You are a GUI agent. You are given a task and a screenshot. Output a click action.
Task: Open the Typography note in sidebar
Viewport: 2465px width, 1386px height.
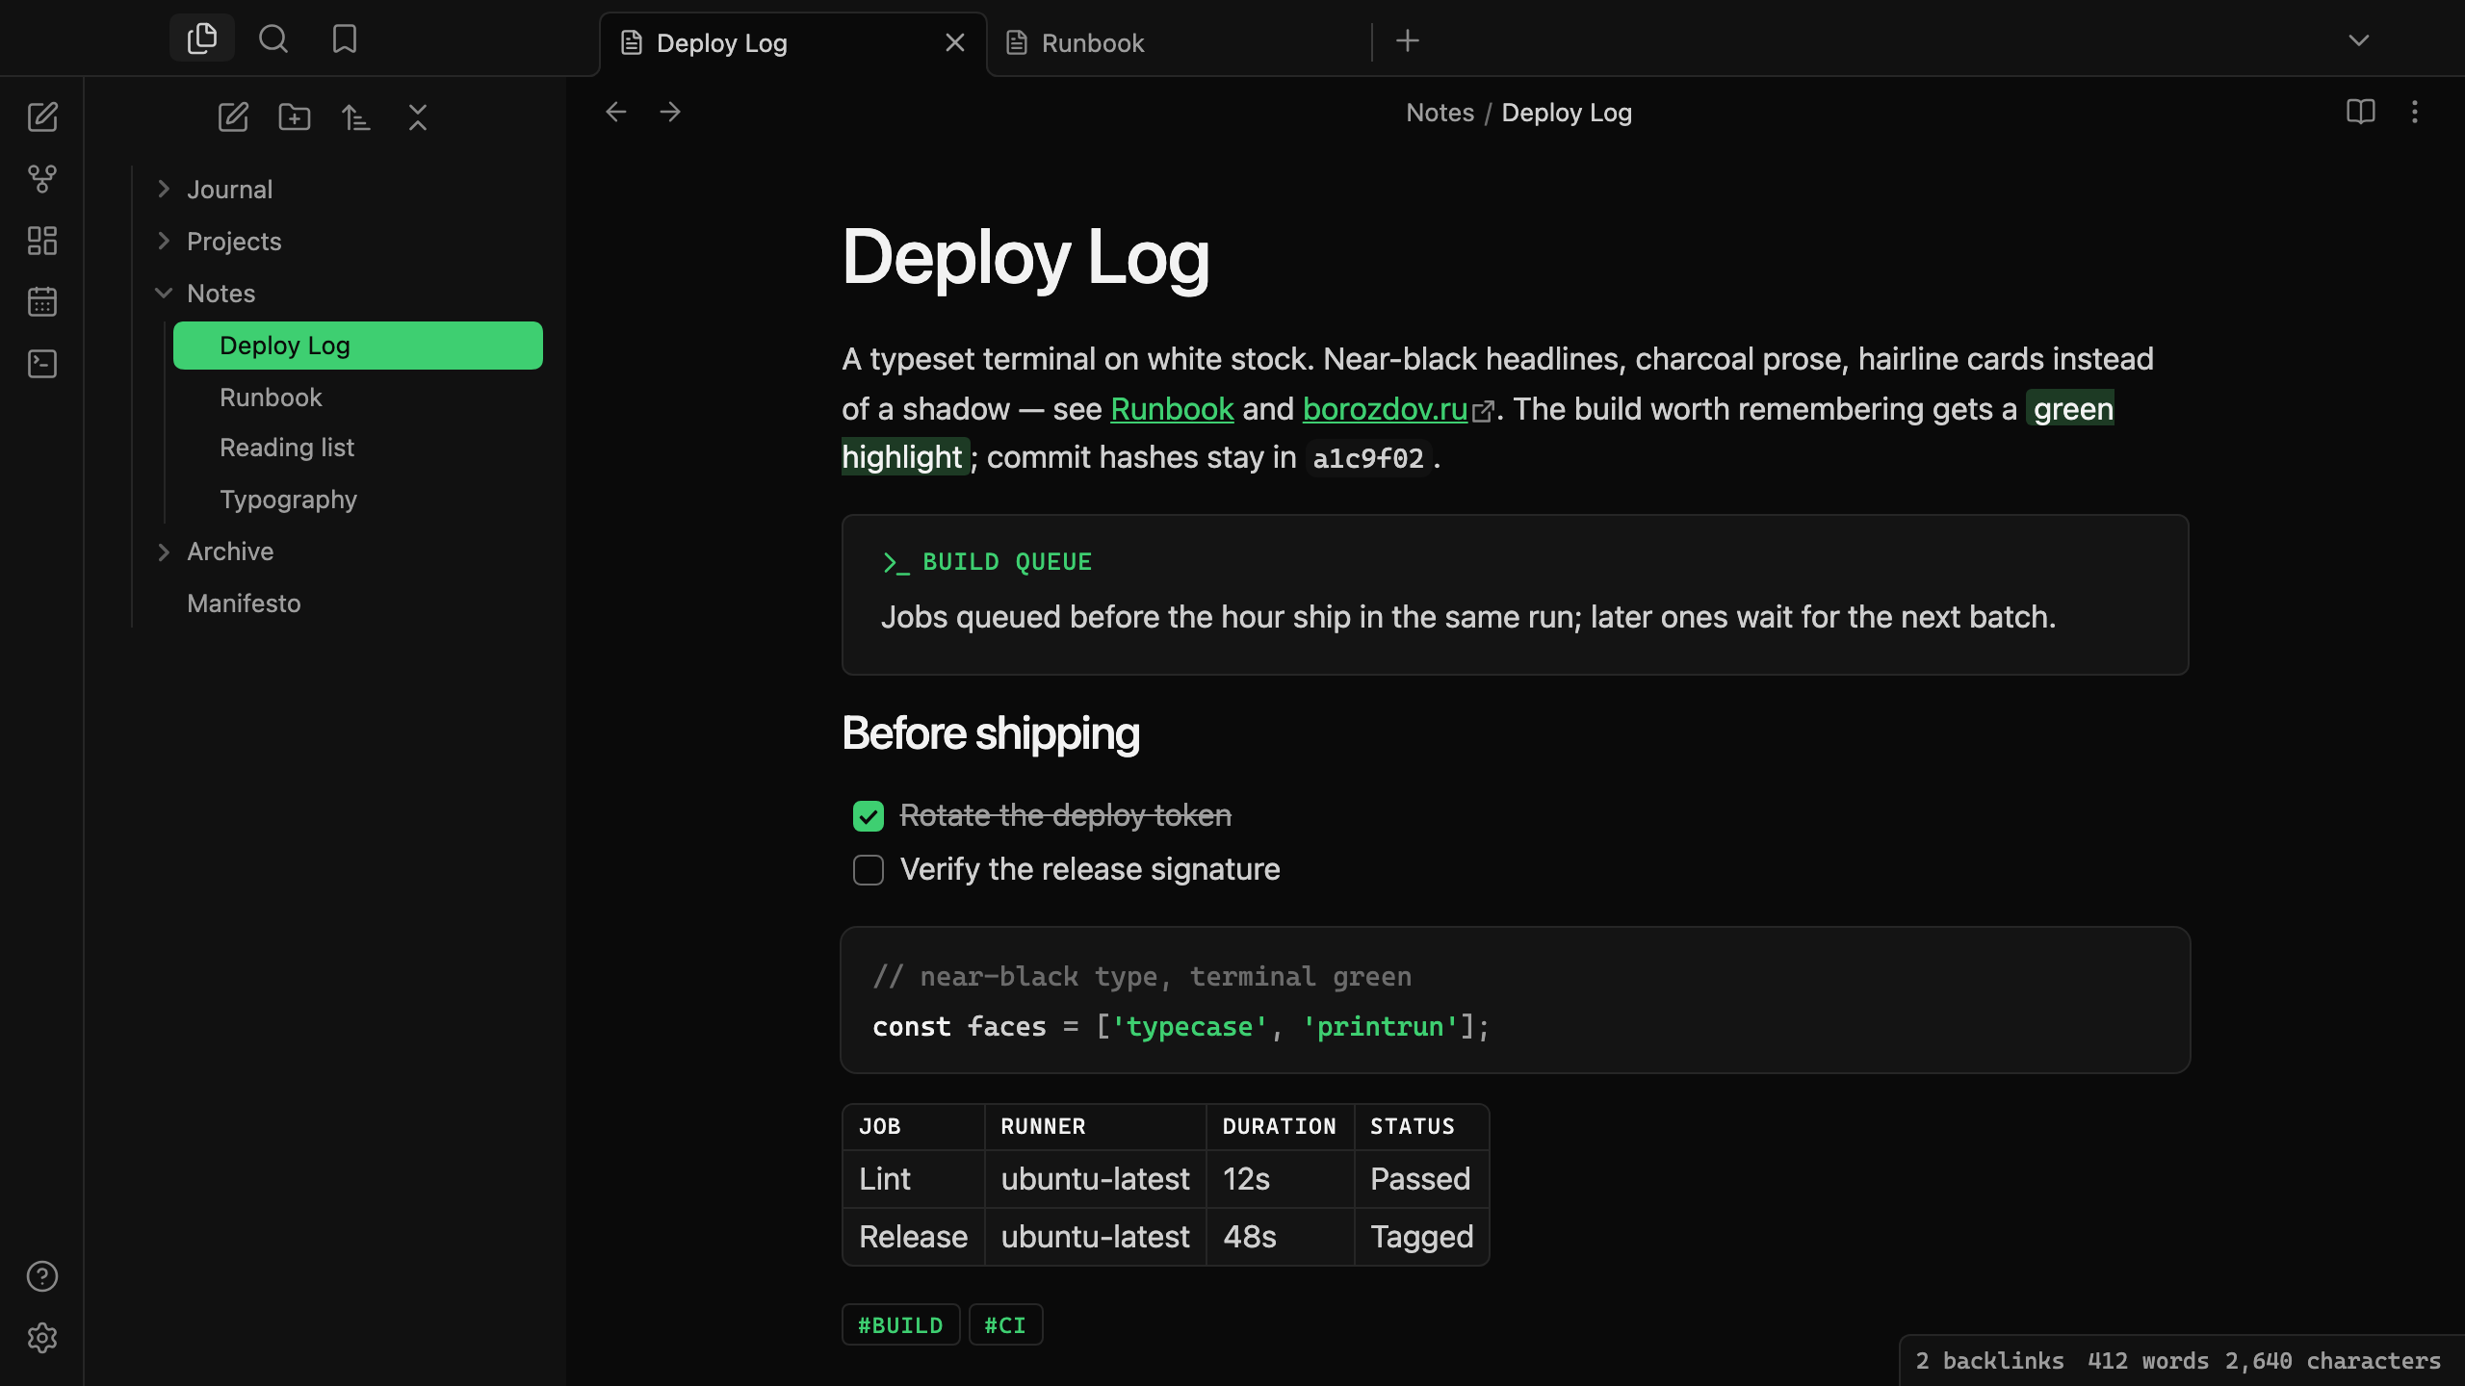point(358,500)
